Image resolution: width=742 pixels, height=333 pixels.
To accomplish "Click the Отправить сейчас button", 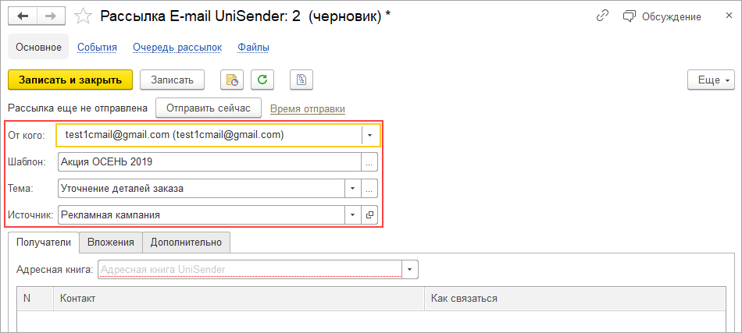I will tap(208, 108).
